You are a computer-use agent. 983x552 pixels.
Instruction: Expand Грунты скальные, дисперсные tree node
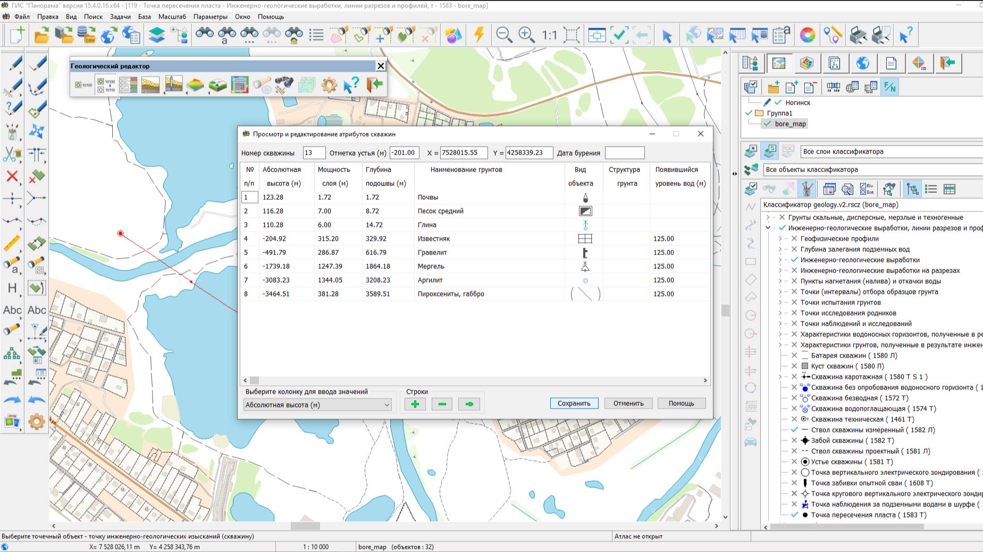(768, 217)
